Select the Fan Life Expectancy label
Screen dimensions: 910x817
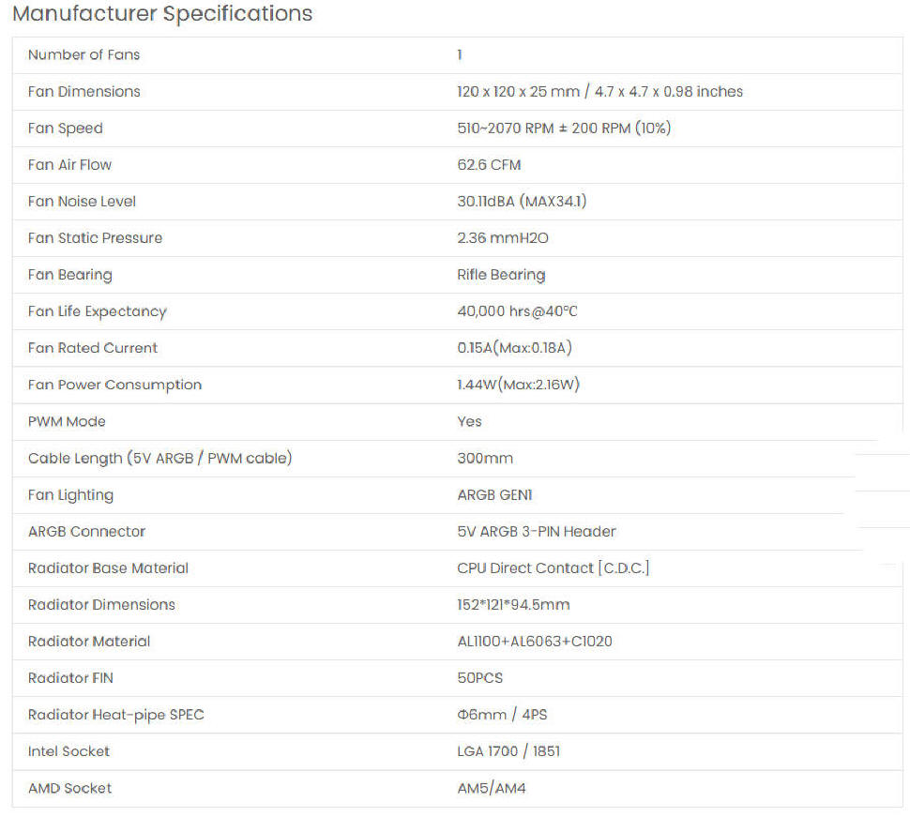(x=97, y=311)
